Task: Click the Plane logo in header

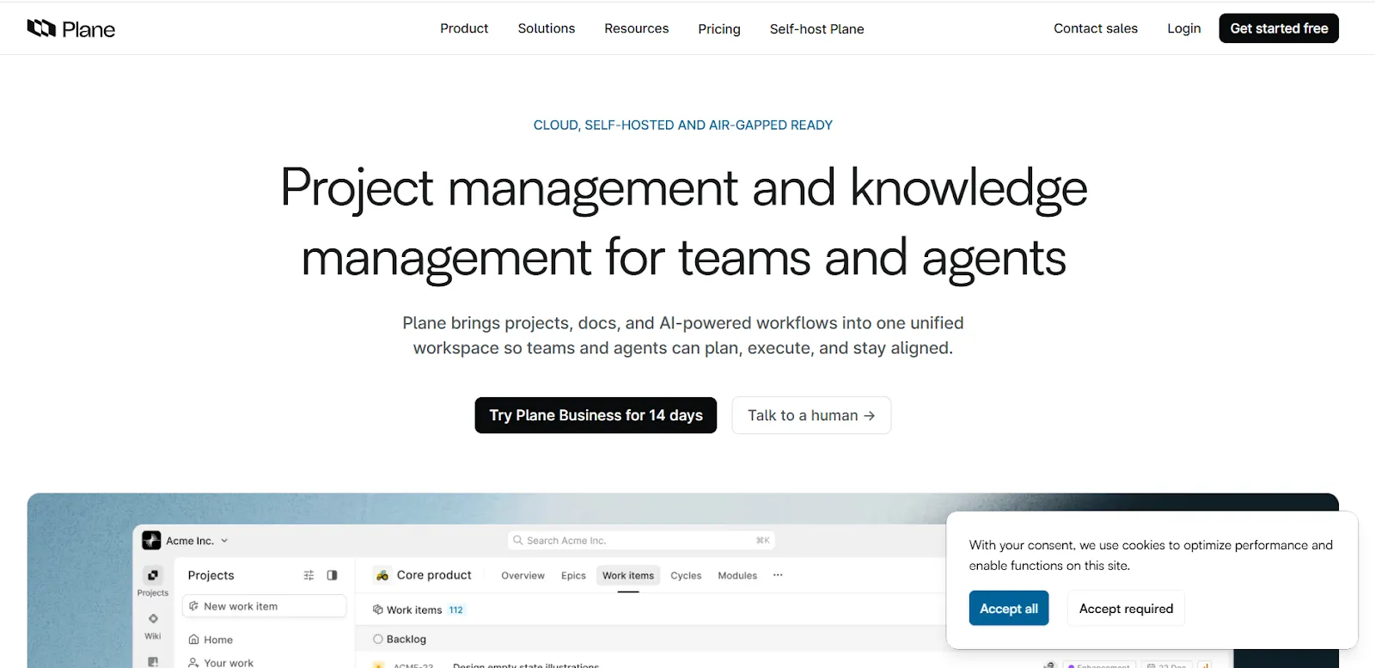Action: [70, 28]
